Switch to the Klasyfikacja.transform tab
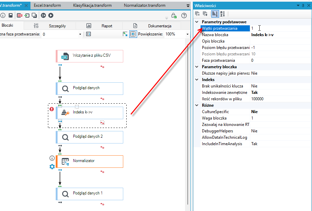 pyautogui.click(x=92, y=5)
